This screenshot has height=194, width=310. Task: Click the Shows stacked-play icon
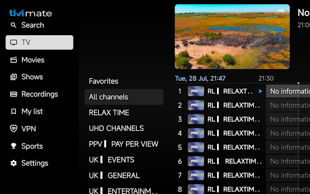click(x=13, y=77)
